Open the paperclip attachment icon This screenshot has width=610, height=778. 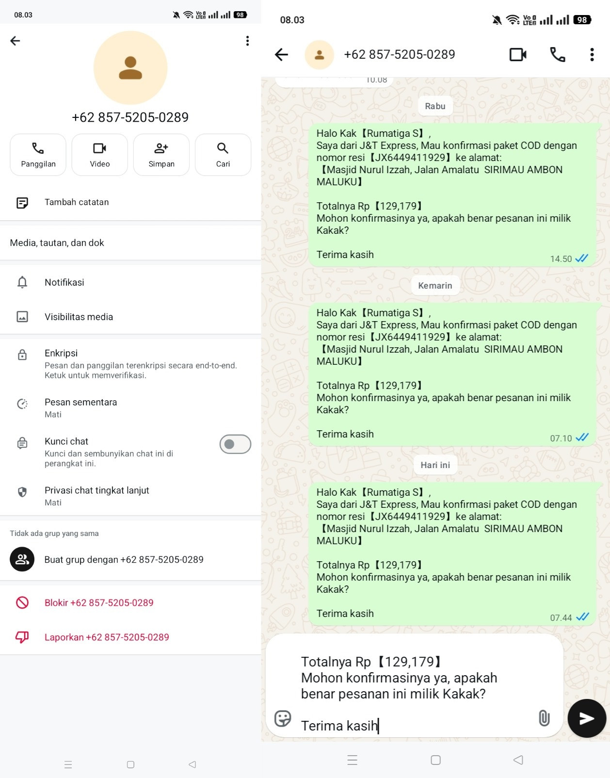tap(544, 718)
